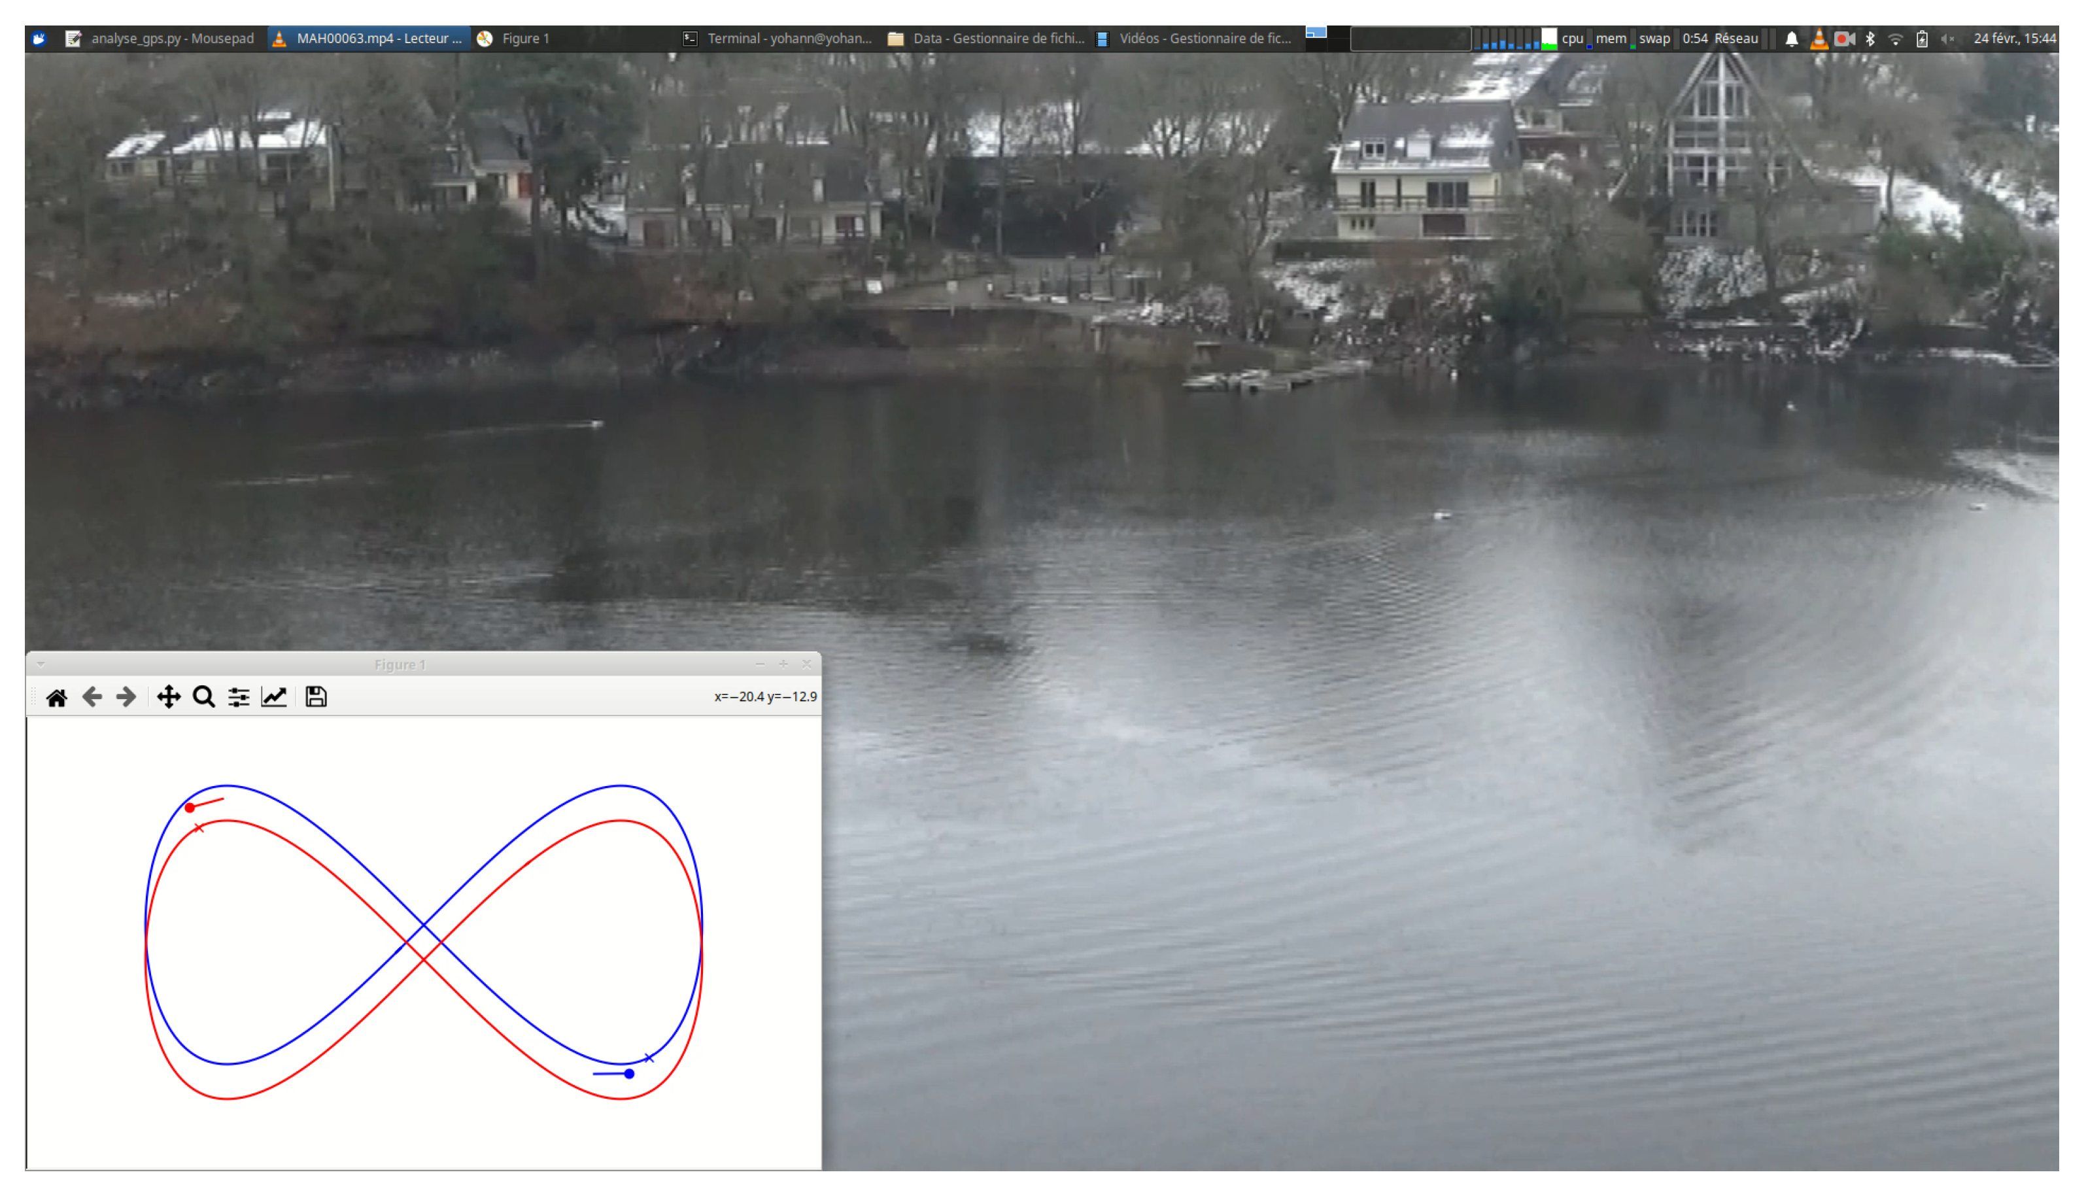Image resolution: width=2086 pixels, height=1202 pixels.
Task: Open Configure subplots settings
Action: tap(239, 698)
